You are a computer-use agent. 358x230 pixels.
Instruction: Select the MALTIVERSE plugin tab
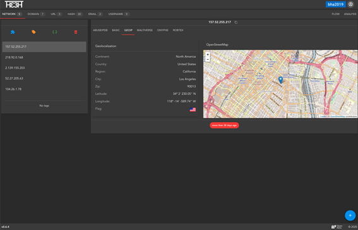[x=145, y=30]
